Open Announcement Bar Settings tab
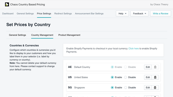Image resolution: width=173 pixels, height=97 pixels. tap(89, 13)
